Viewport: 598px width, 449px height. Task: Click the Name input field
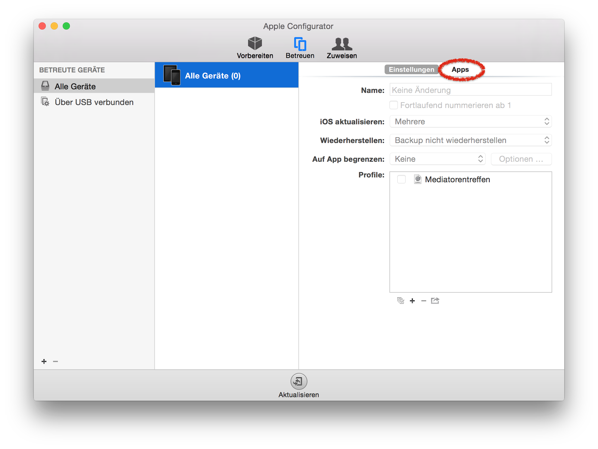click(470, 90)
